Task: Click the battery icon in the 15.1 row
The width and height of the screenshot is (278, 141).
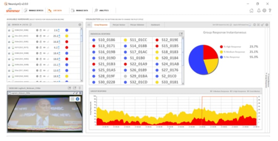Action: point(44,65)
